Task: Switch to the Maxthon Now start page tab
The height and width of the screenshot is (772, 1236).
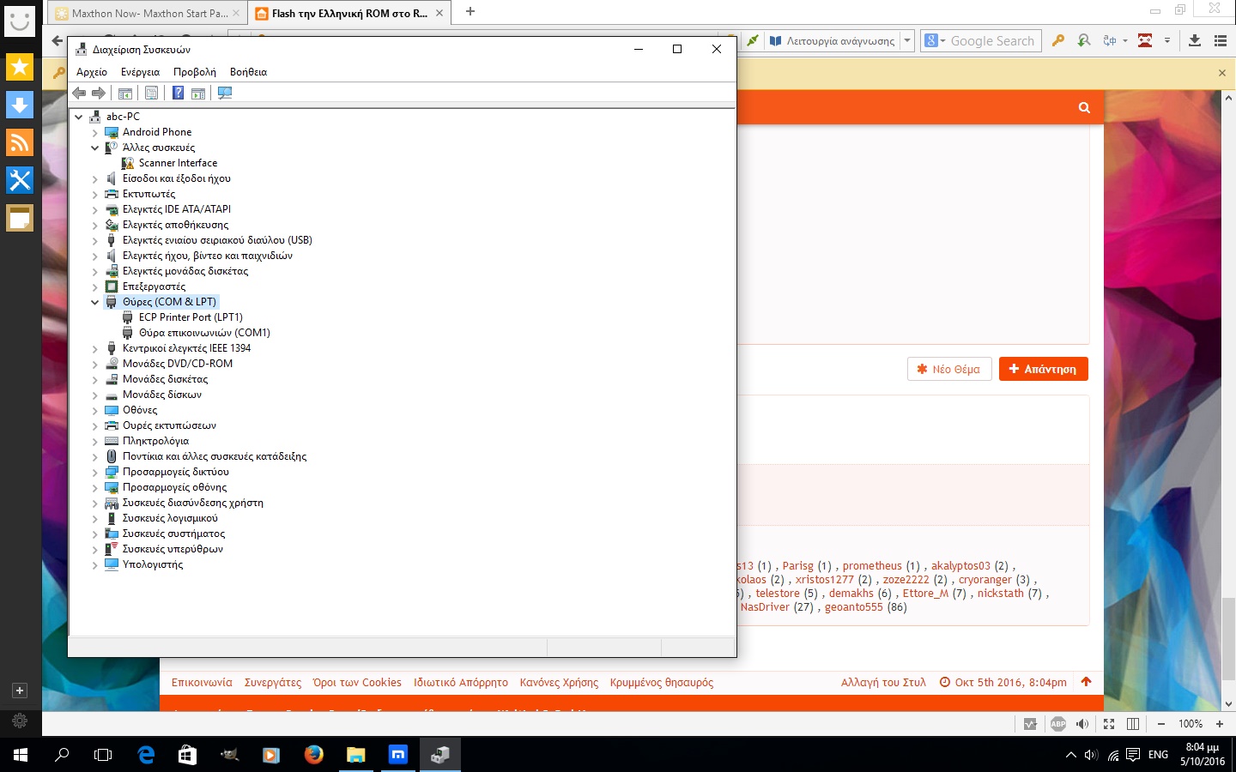Action: pos(148,13)
